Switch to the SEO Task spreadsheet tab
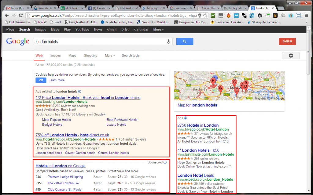This screenshot has width=313, height=195. tap(72, 8)
